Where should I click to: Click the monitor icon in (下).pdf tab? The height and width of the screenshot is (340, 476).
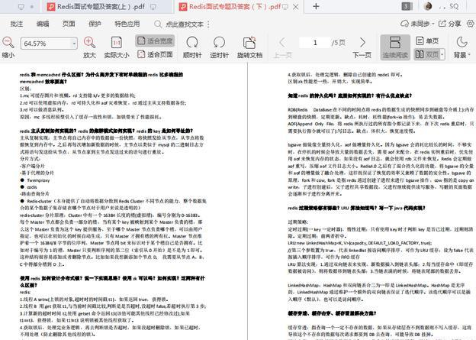pos(285,7)
